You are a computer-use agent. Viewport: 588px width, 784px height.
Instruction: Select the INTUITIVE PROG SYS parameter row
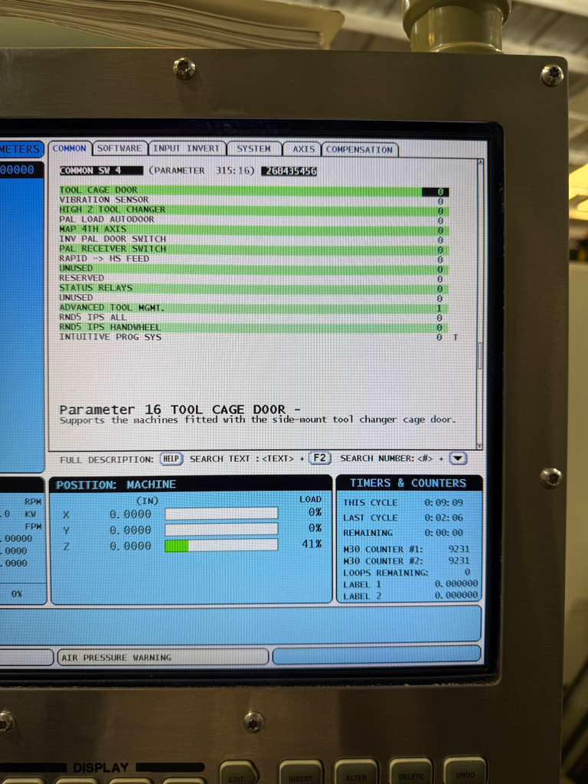pos(253,337)
